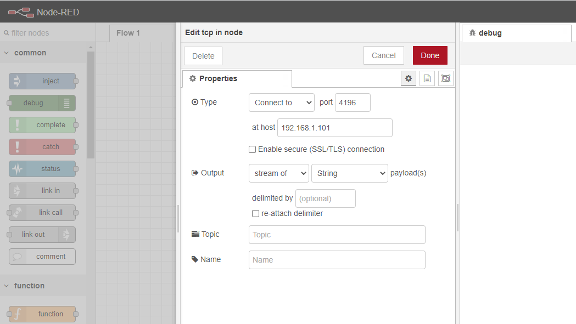Select the function node in palette
Screen dimensions: 576x324
43,314
